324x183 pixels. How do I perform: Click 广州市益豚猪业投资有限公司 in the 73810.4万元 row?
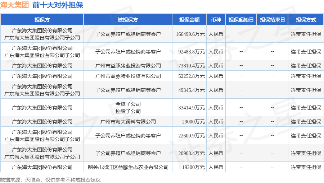[x=128, y=66]
